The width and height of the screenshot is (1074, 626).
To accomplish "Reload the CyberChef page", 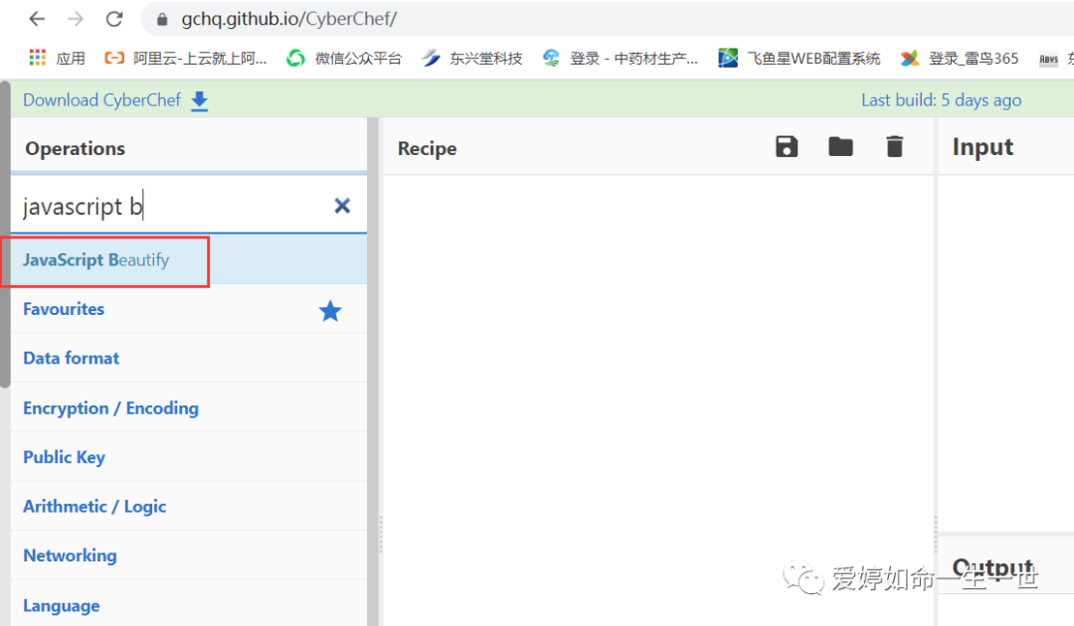I will coord(114,19).
